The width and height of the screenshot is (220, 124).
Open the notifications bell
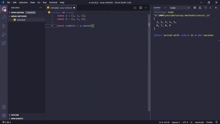[x=217, y=122]
